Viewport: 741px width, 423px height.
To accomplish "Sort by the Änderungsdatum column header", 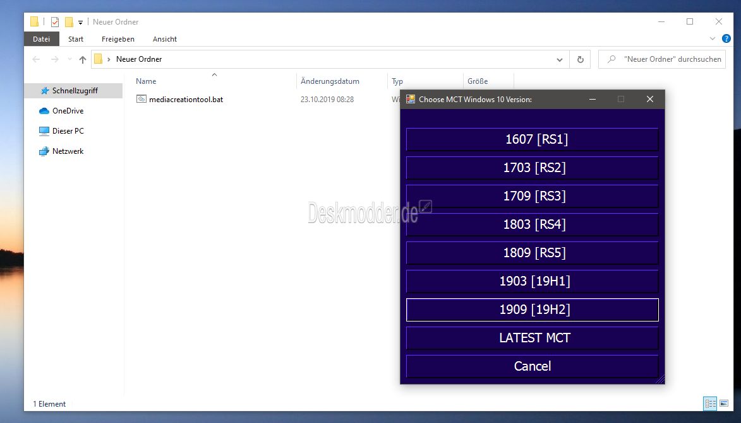I will click(x=330, y=81).
